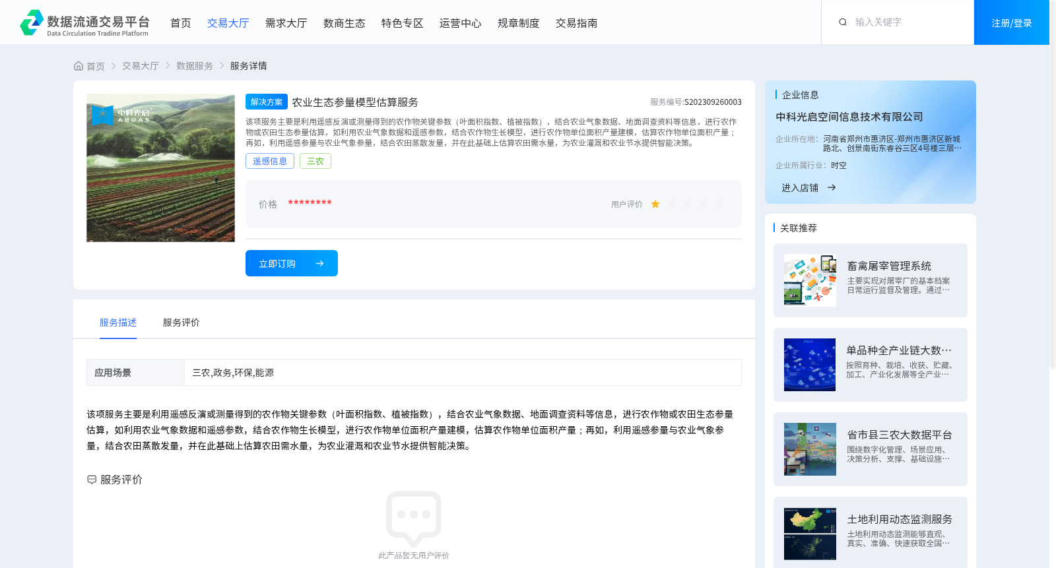
Task: Click the 解决方案 label badge
Action: [267, 102]
